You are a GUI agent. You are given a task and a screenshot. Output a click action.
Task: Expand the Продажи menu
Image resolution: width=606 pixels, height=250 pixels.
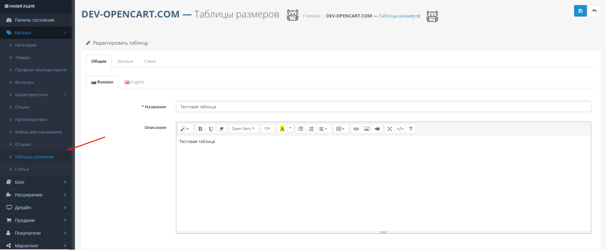coord(36,220)
